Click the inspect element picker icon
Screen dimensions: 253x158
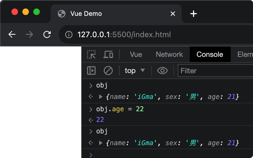tap(91, 54)
